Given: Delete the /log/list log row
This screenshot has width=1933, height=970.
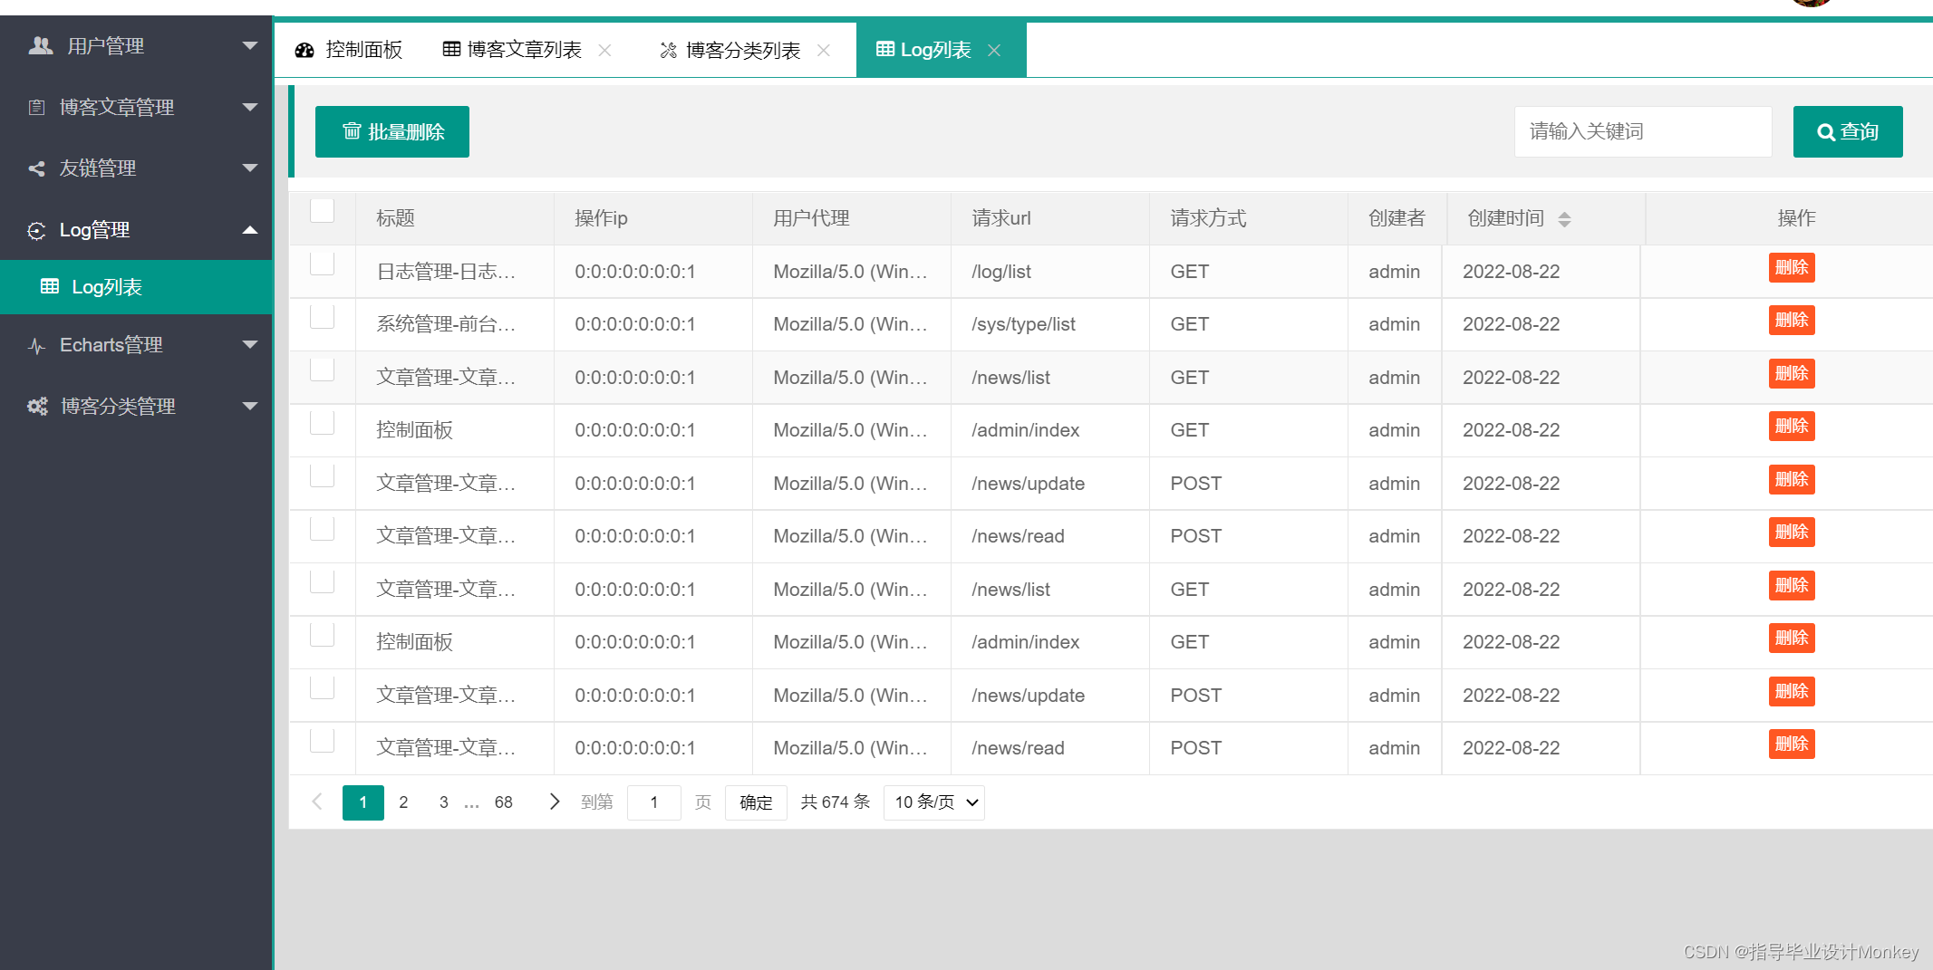Looking at the screenshot, I should 1792,268.
